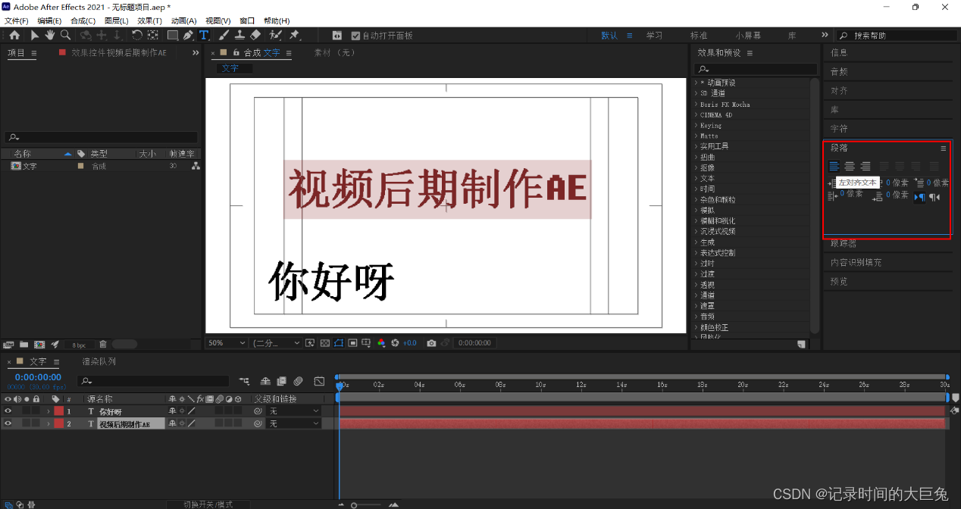The width and height of the screenshot is (961, 509).
Task: Open parent dropdown for layer 视频后期制作AE
Action: pyautogui.click(x=294, y=423)
